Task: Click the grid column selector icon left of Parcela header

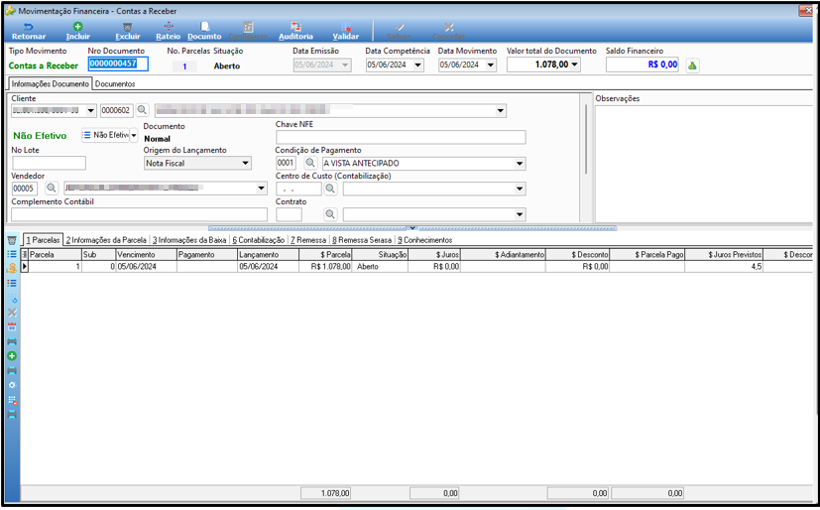Action: (25, 255)
